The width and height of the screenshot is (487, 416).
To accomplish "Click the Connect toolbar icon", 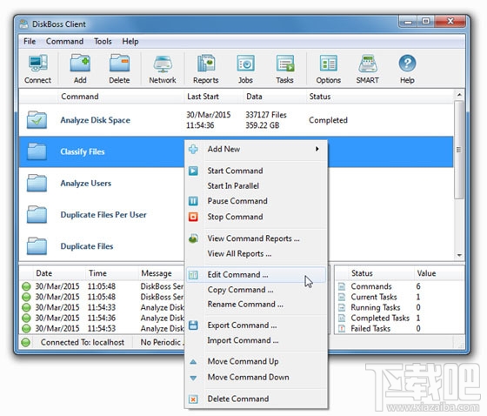I will [x=37, y=69].
